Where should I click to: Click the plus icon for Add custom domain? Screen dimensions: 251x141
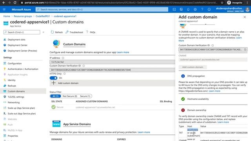coord(54,83)
